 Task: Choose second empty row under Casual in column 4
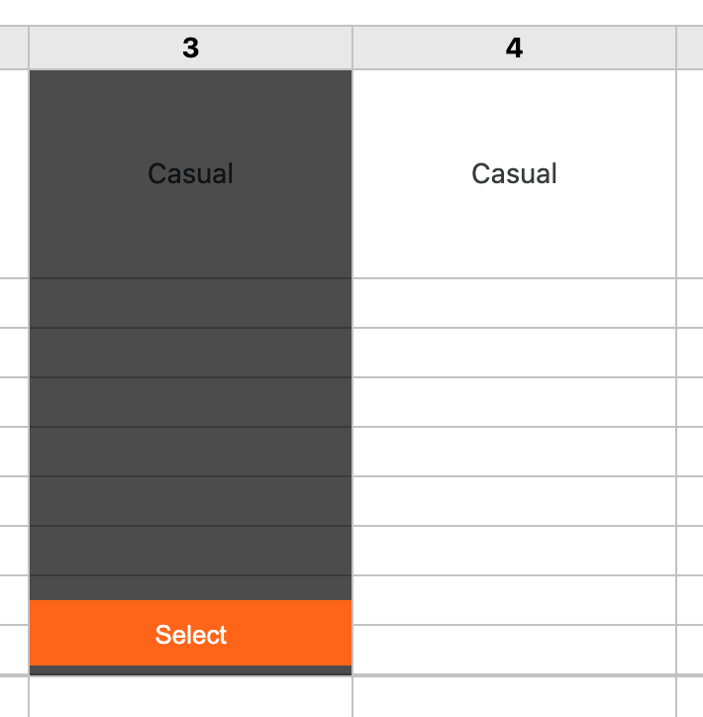[x=514, y=353]
